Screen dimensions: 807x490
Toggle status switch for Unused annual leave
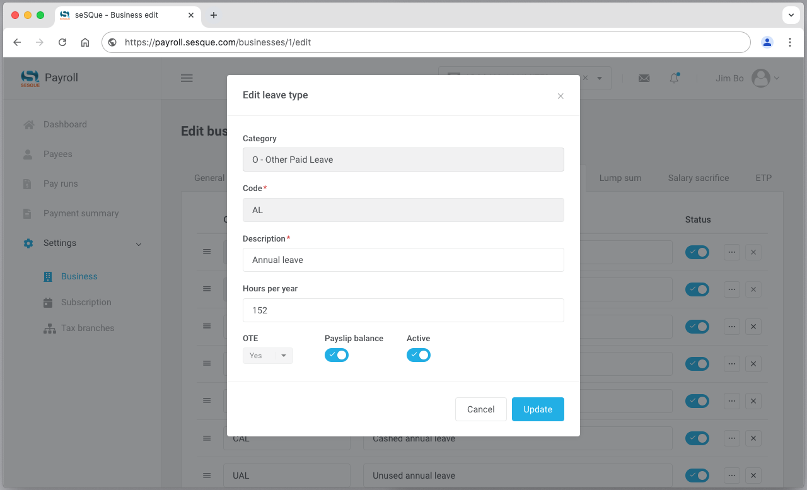click(697, 475)
